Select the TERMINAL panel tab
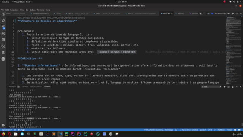This screenshot has width=243, height=137. pos(47,87)
